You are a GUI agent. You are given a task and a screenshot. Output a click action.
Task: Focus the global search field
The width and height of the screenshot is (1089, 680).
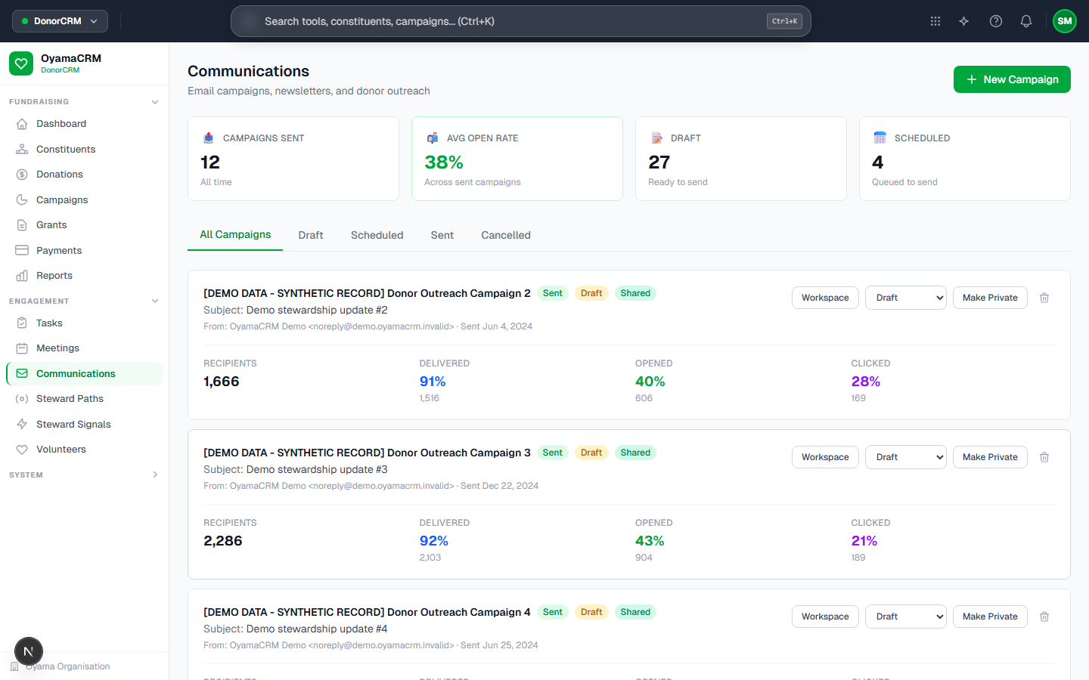(x=521, y=21)
